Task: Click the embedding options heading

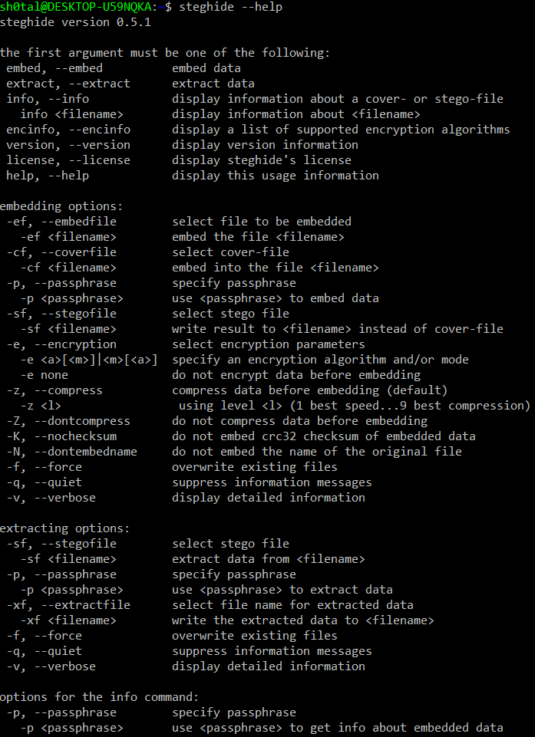Action: [x=61, y=206]
